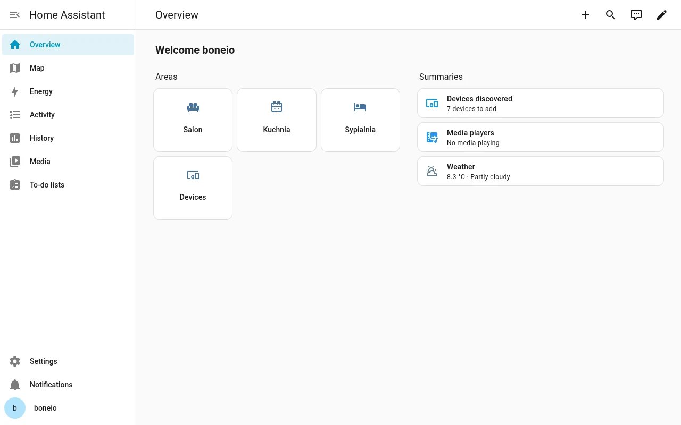Click the Media players speaker icon
The width and height of the screenshot is (681, 425).
432,137
